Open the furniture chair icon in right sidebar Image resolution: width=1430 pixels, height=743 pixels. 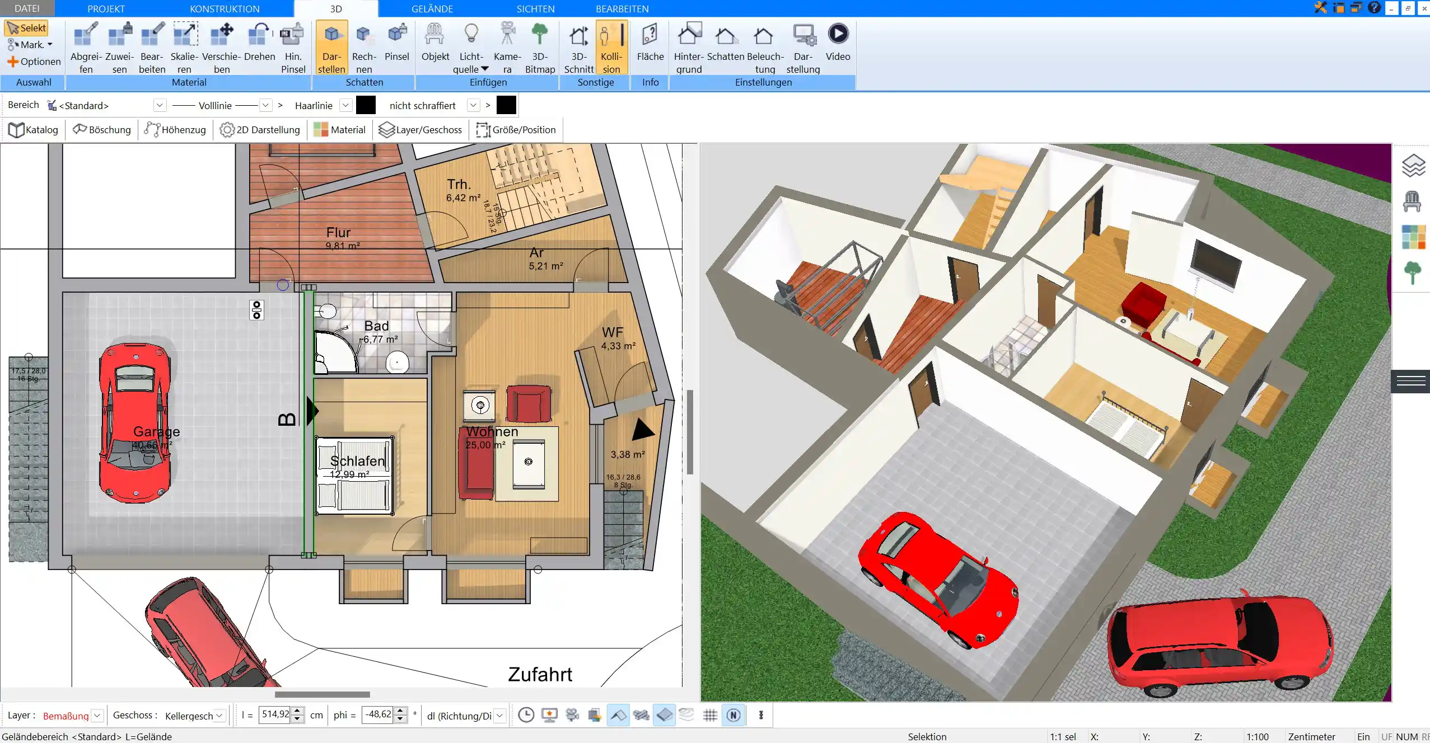pos(1412,201)
